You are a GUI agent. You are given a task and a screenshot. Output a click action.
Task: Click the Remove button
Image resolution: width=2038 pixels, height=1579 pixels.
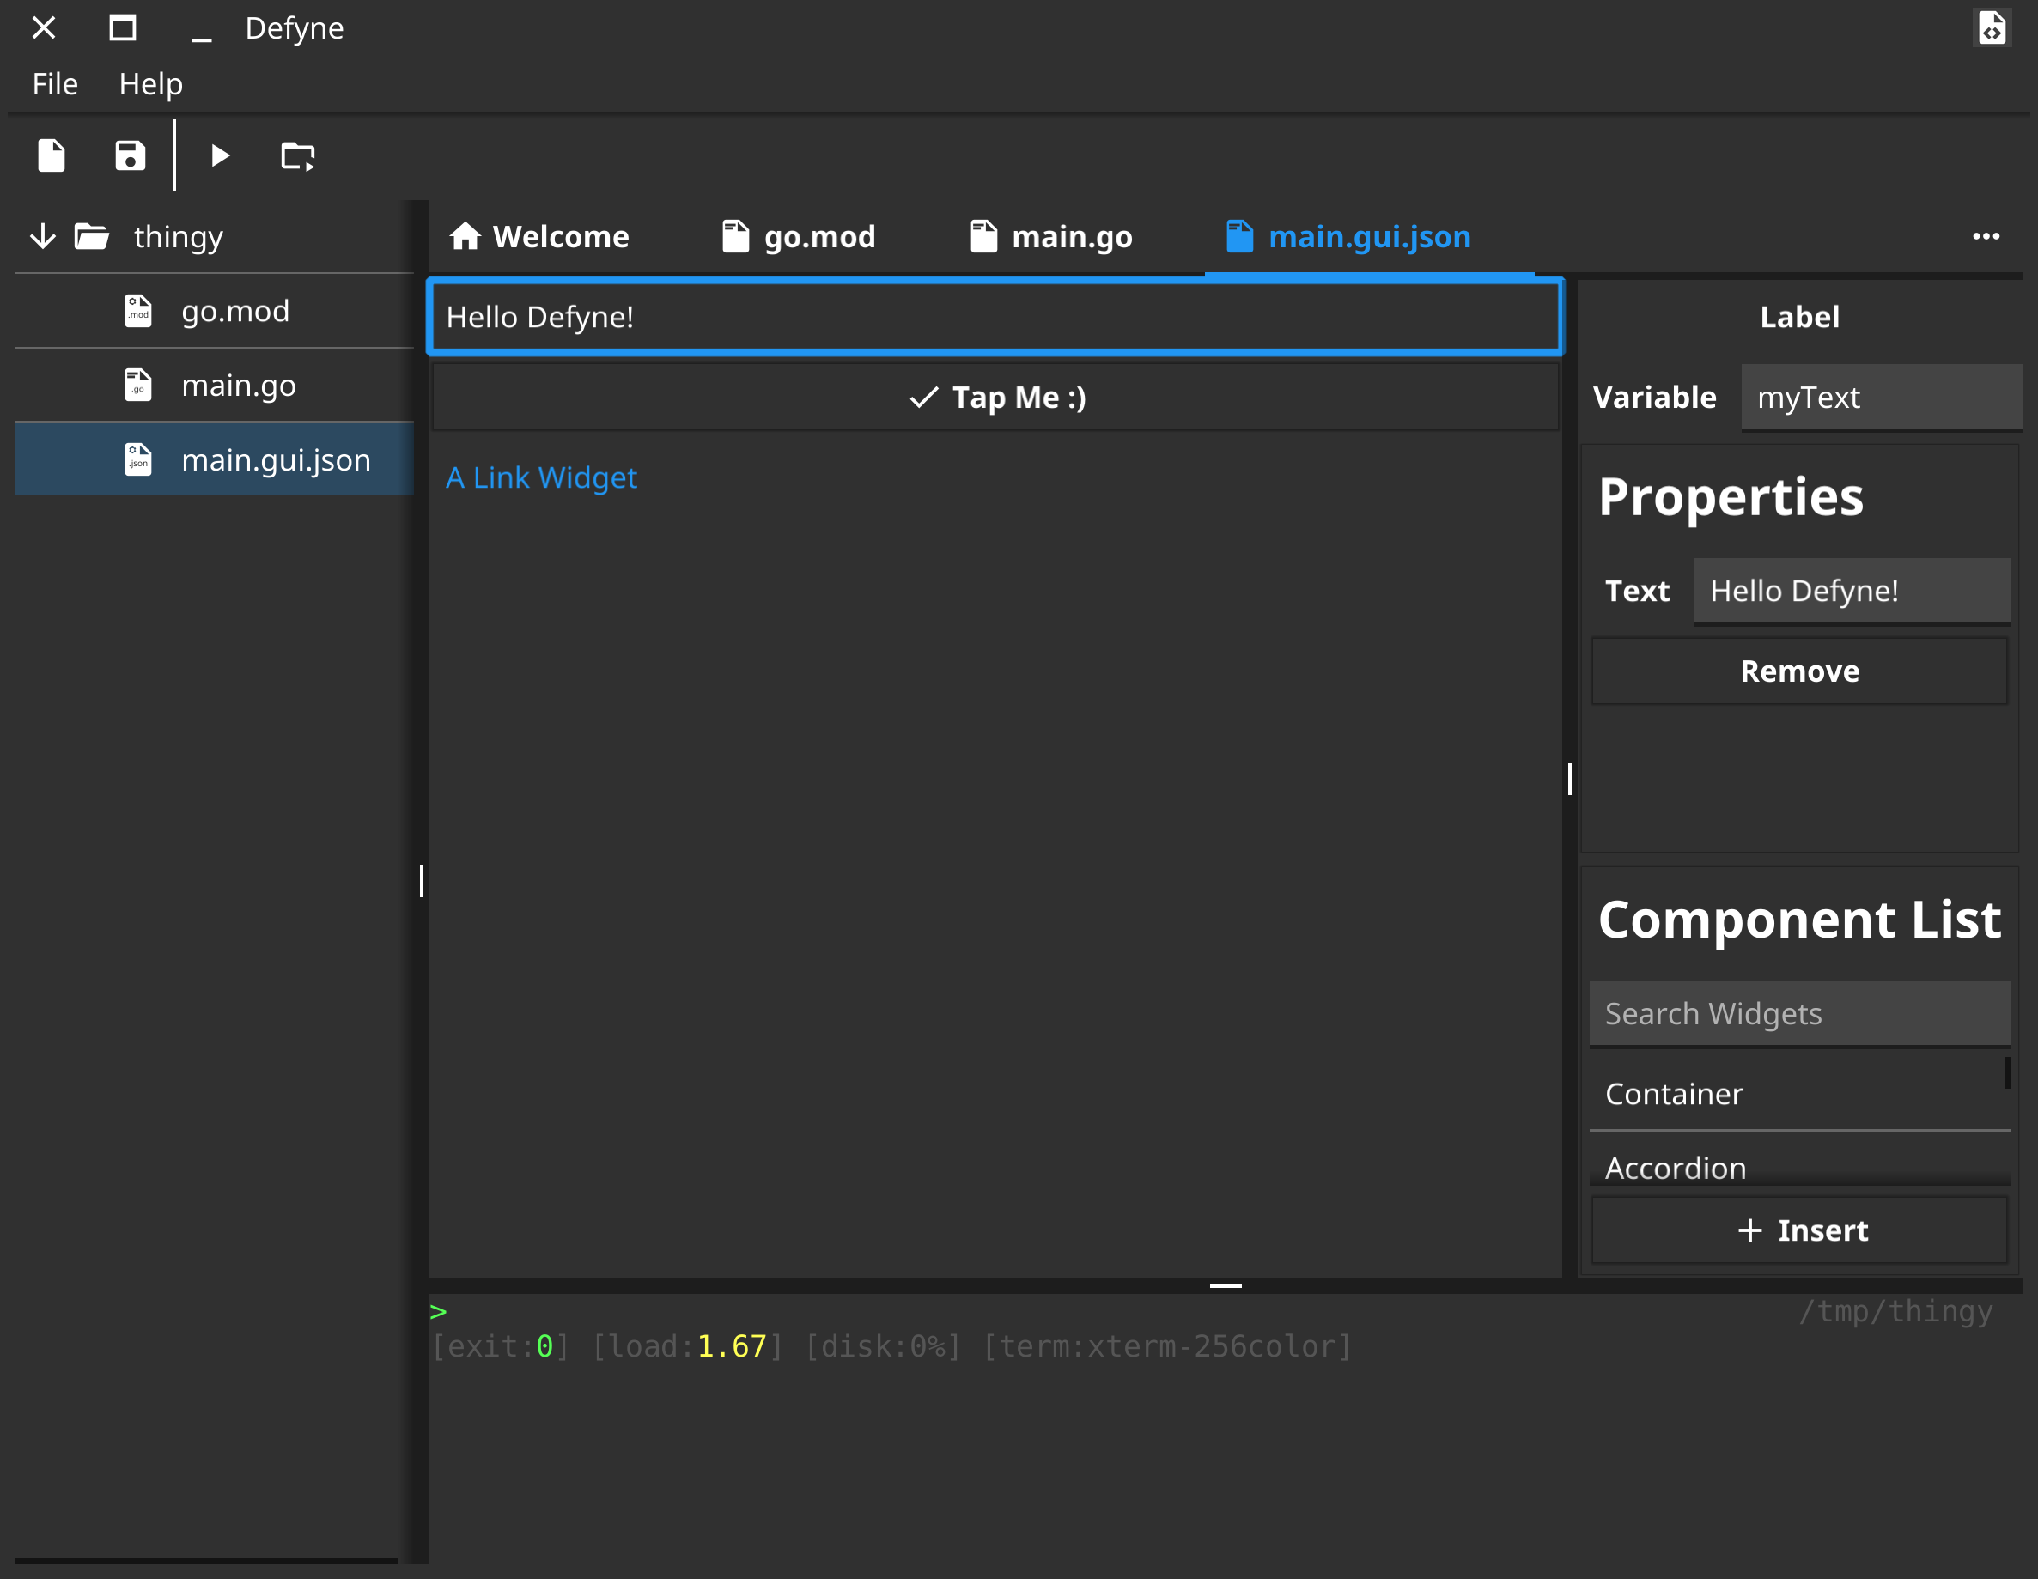(x=1798, y=671)
